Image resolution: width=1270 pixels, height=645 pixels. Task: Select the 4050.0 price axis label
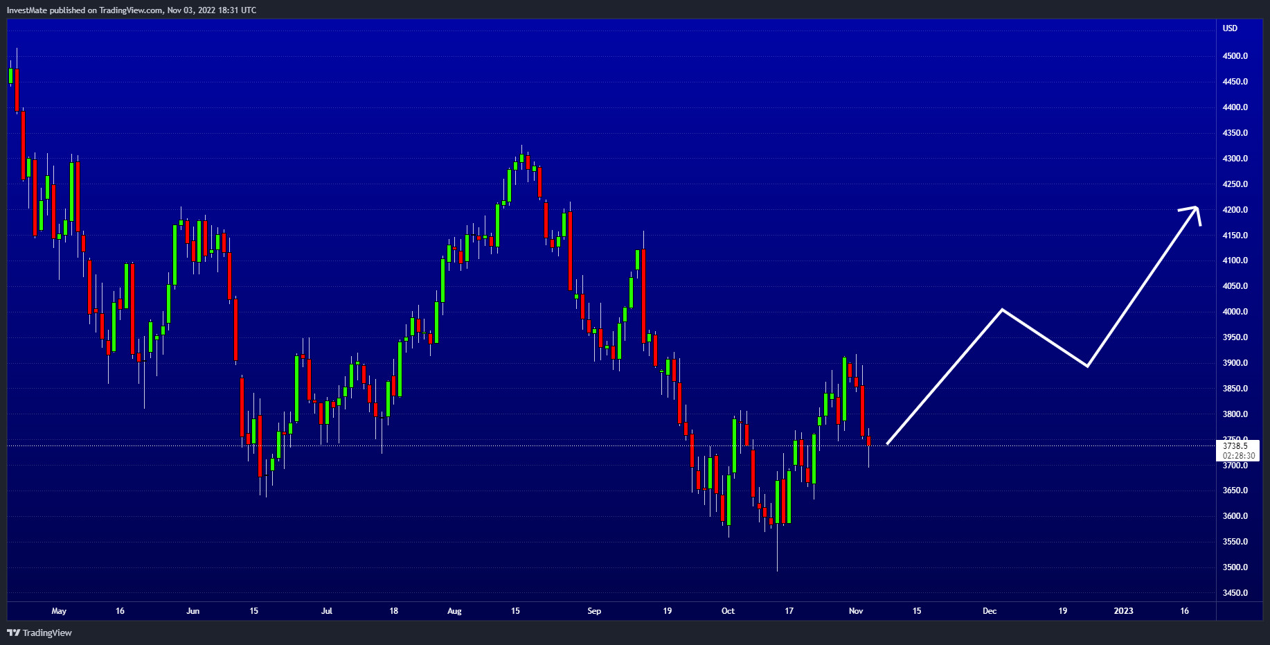click(1235, 286)
